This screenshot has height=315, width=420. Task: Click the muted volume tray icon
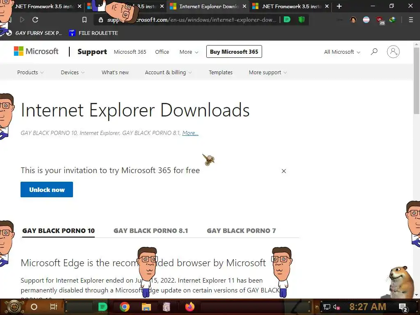(337, 307)
